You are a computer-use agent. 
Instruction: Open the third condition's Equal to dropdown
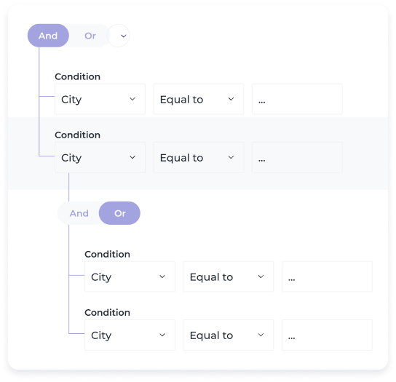tap(229, 276)
